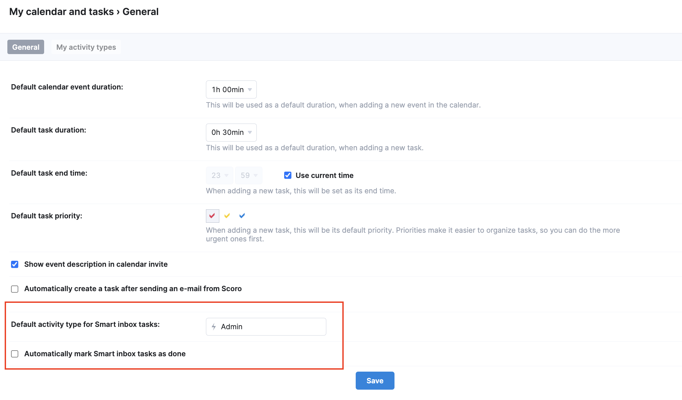This screenshot has height=400, width=682.
Task: Enable automatically mark Smart inbox tasks done
Action: (15, 354)
